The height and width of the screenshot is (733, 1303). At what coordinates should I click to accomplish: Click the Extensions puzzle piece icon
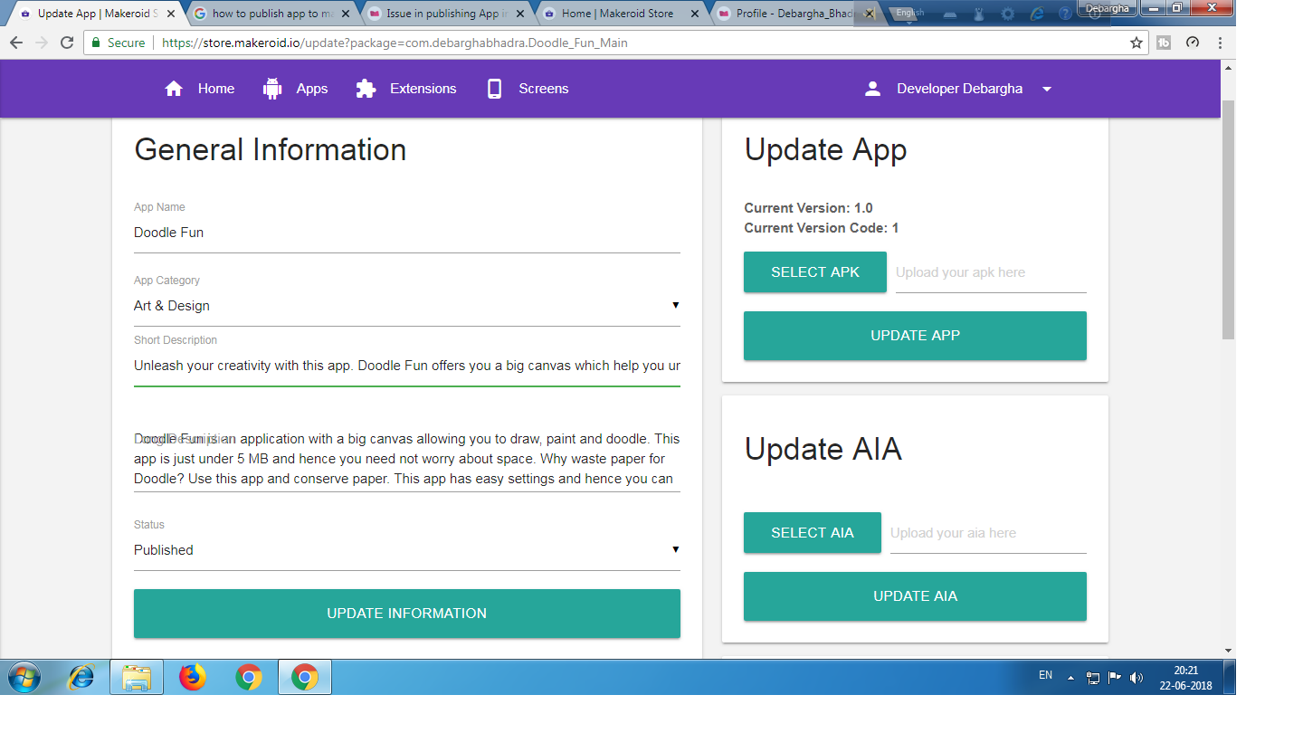(366, 89)
